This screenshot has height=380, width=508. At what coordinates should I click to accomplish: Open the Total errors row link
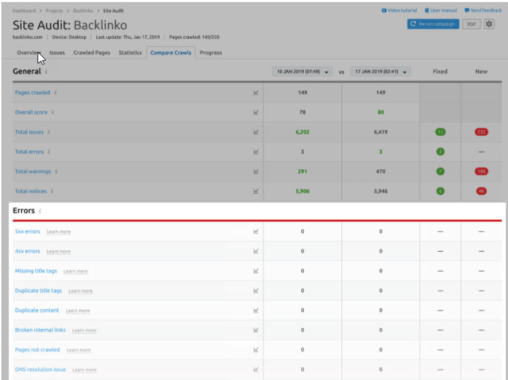click(29, 152)
